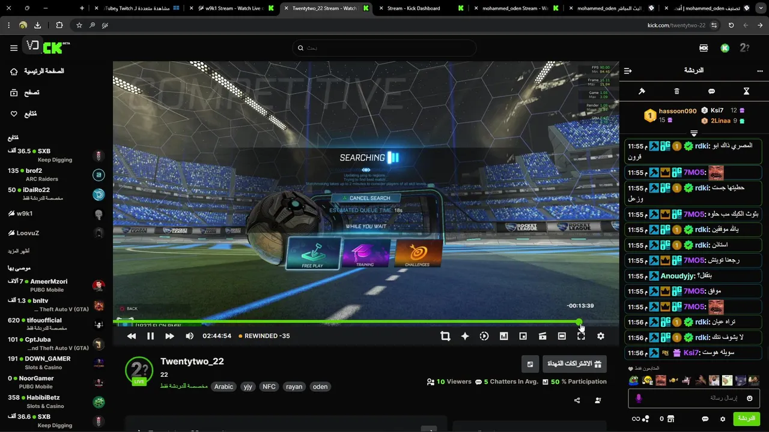
Task: Open chat three-dots options menu
Action: (x=759, y=71)
